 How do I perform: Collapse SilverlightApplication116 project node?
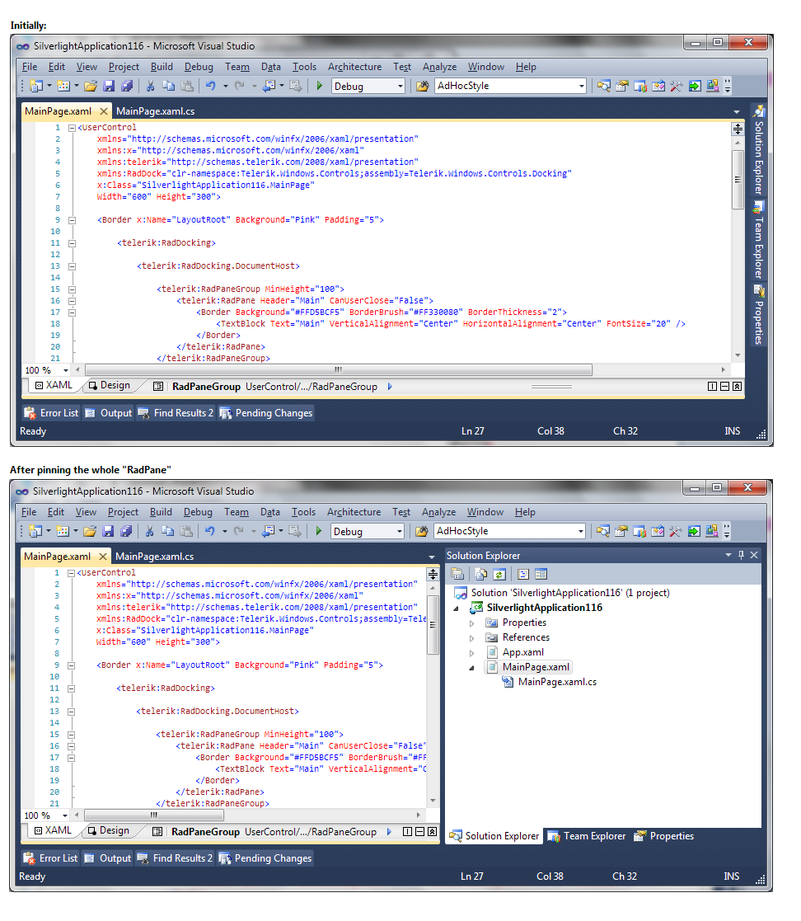[x=457, y=609]
